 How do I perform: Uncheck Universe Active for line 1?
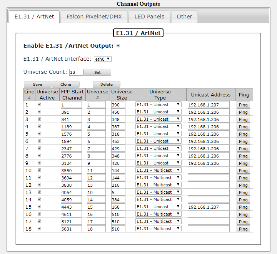tap(40, 105)
